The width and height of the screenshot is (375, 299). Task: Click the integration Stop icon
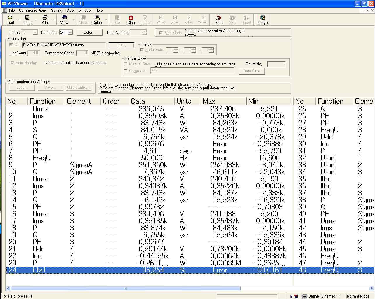[x=232, y=20]
